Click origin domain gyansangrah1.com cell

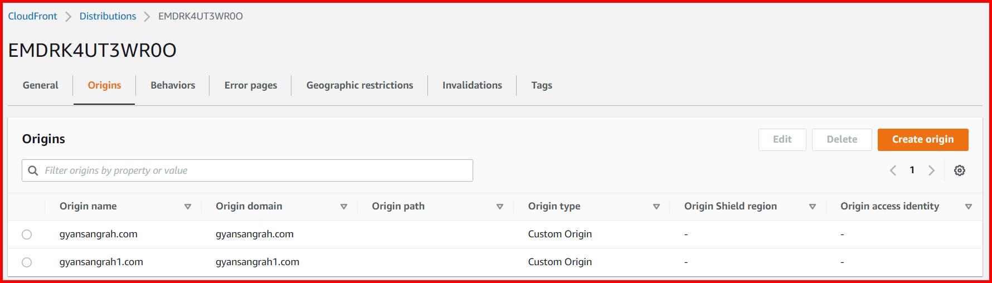click(257, 262)
